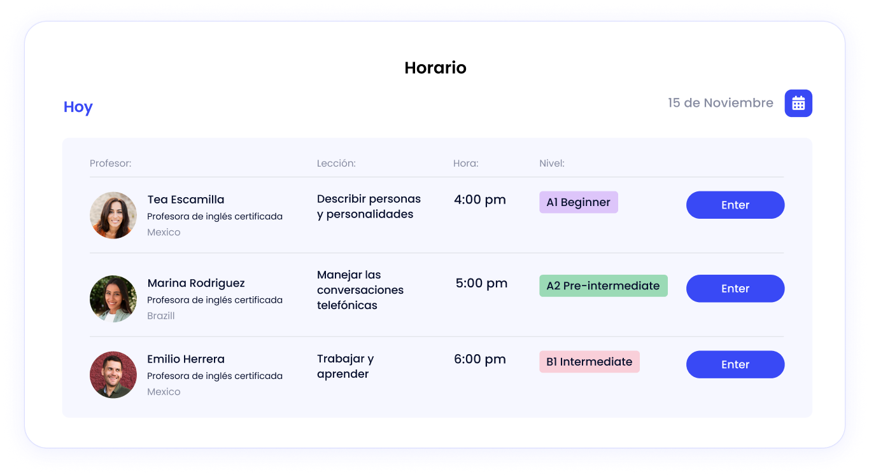Screen dimensions: 869x475
Task: Select the A1 Beginner level tag
Action: (579, 202)
